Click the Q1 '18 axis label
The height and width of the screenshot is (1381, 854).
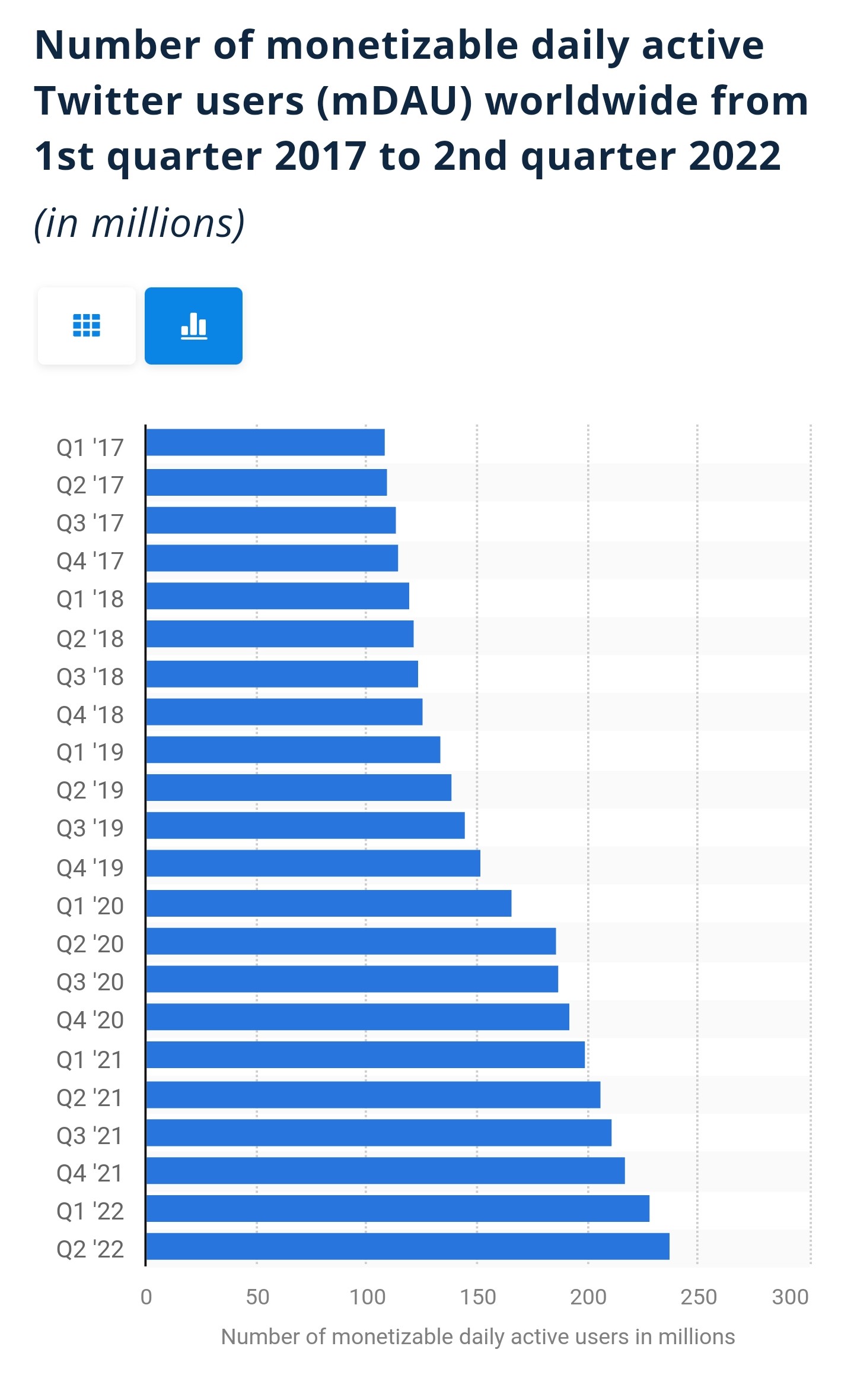[x=90, y=599]
